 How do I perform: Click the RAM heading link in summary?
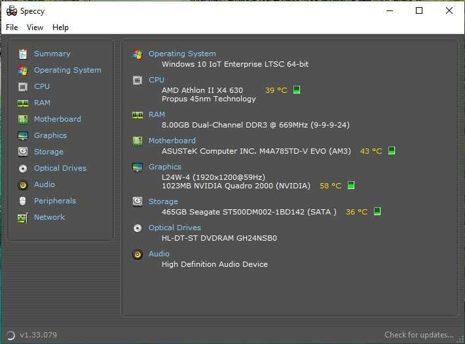pos(157,114)
